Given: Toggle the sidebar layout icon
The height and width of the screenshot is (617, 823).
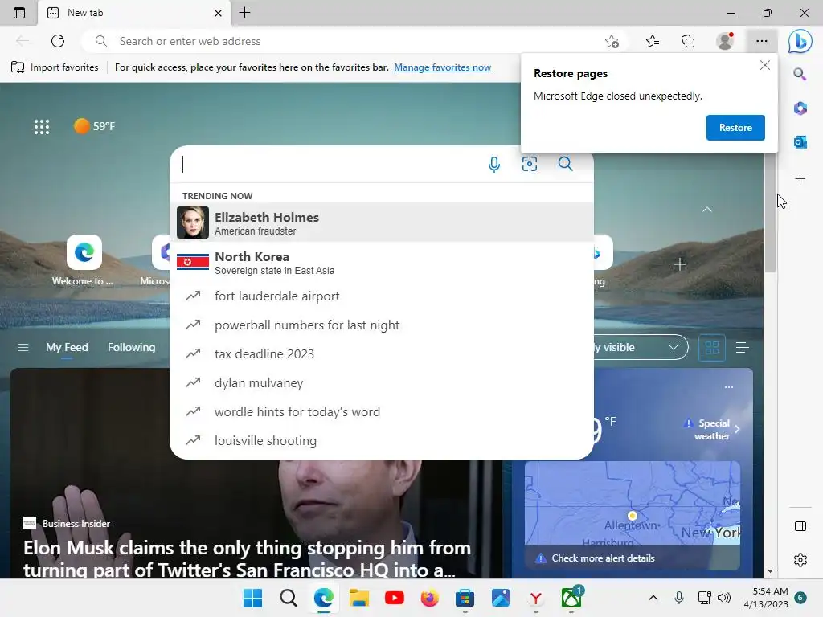Looking at the screenshot, I should (x=800, y=526).
